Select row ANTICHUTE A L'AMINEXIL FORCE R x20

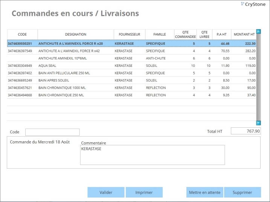(131, 44)
